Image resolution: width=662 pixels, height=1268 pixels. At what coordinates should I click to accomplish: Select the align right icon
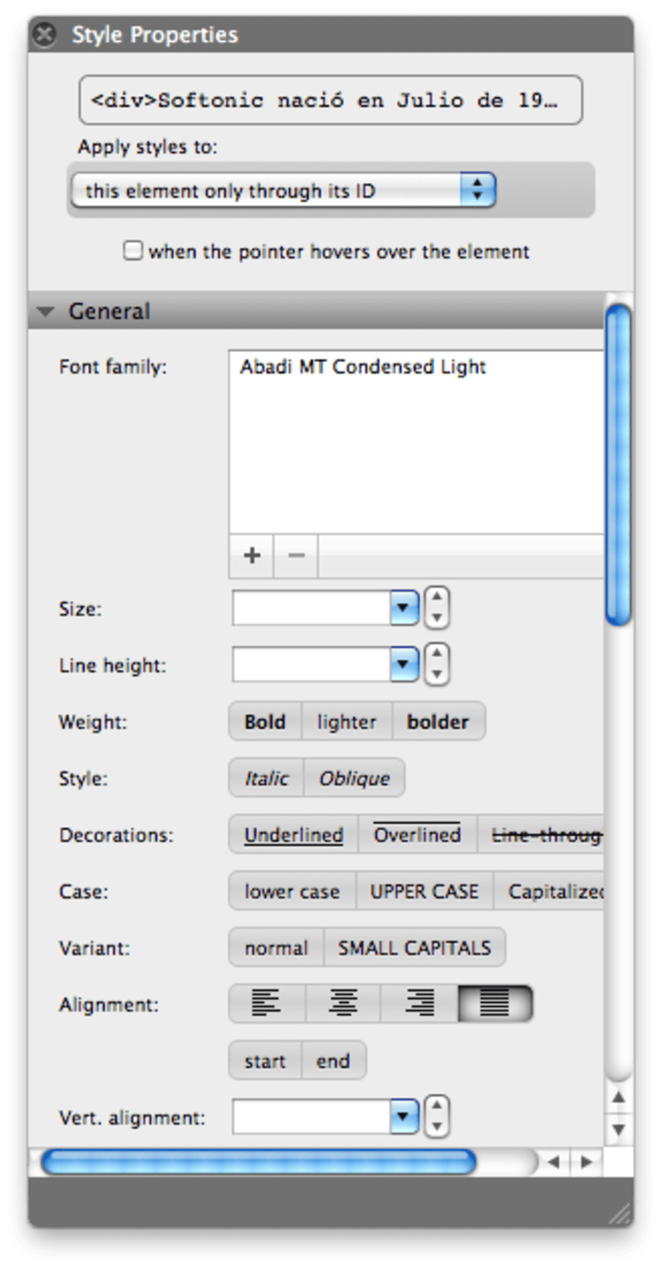coord(419,1003)
